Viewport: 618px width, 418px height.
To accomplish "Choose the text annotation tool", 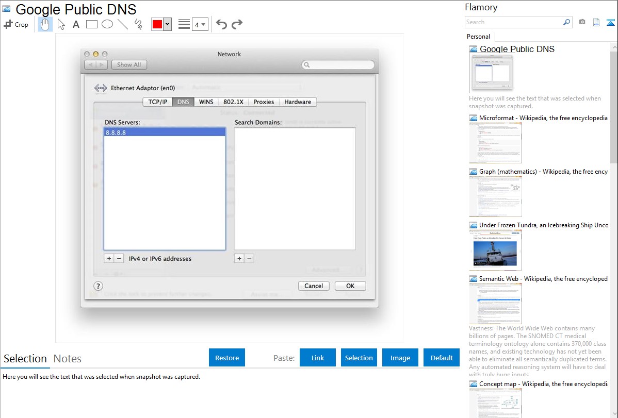I will pos(76,24).
